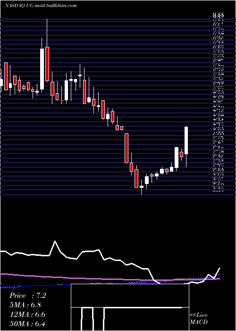Select the "5MA : 6.8" value
236x331 pixels.
(x=25, y=305)
